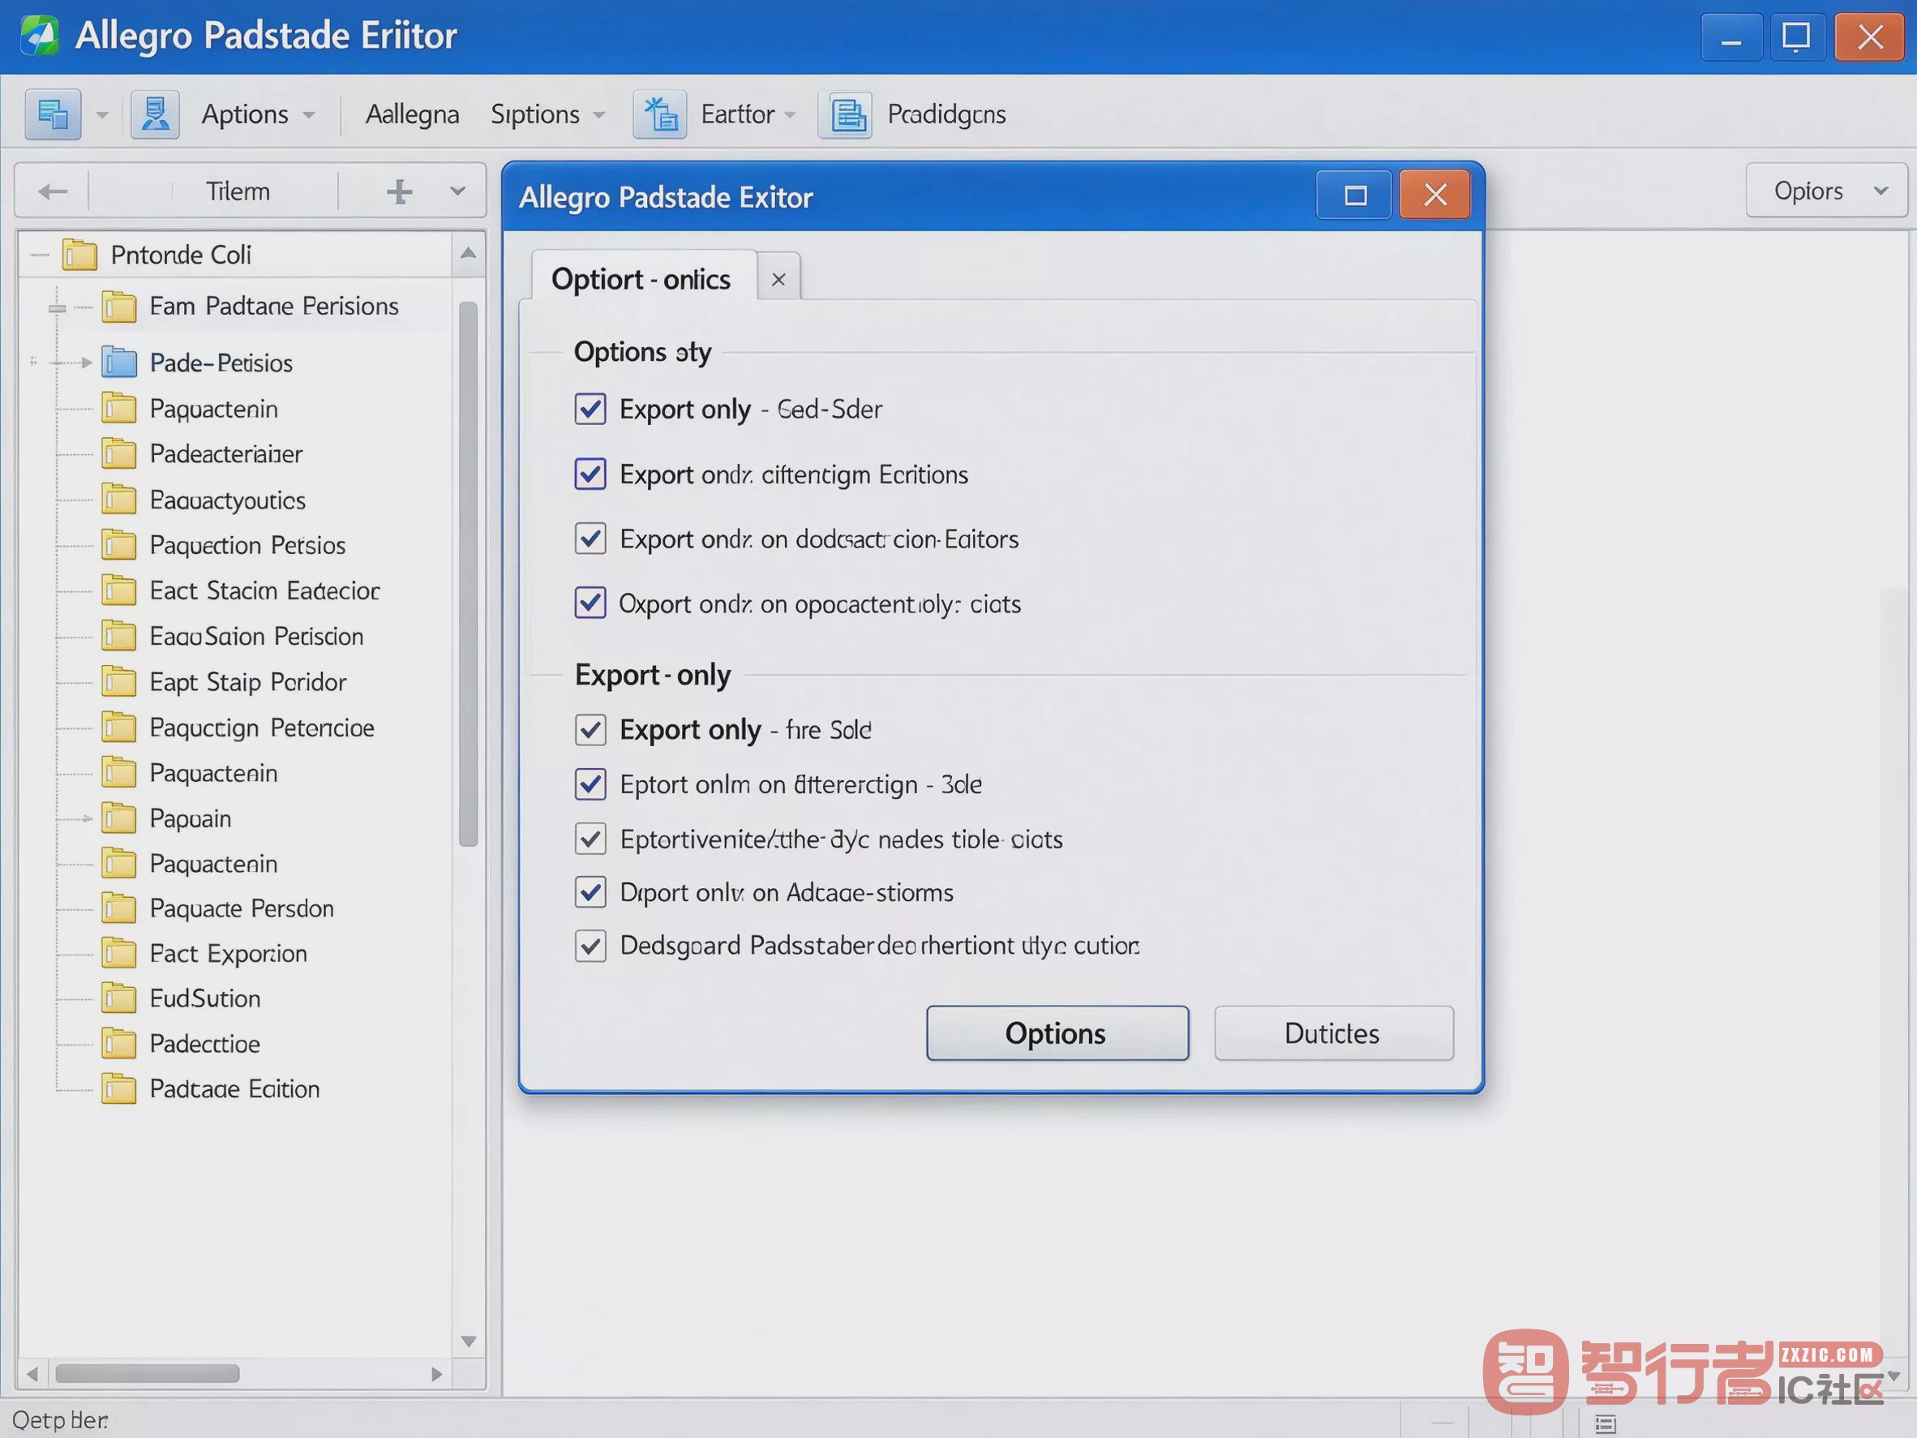This screenshot has width=1917, height=1438.
Task: Toggle Dport only on Adcage-stiorms checkbox
Action: [590, 892]
